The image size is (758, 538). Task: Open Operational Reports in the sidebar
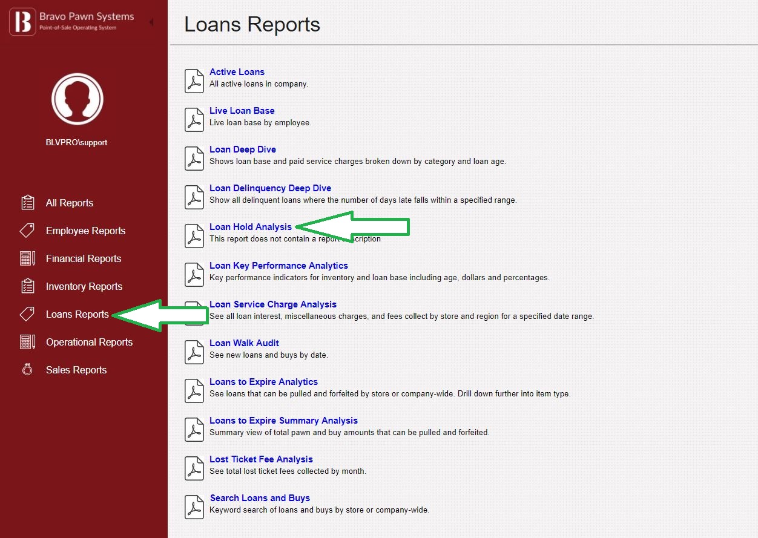click(x=89, y=342)
